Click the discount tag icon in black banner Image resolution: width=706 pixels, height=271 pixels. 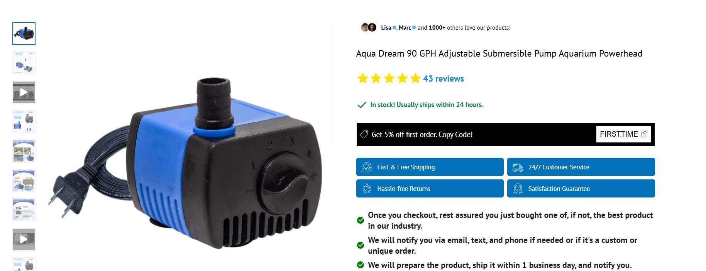tap(364, 134)
